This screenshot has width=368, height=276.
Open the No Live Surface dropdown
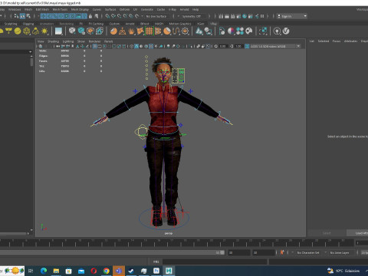(156, 16)
